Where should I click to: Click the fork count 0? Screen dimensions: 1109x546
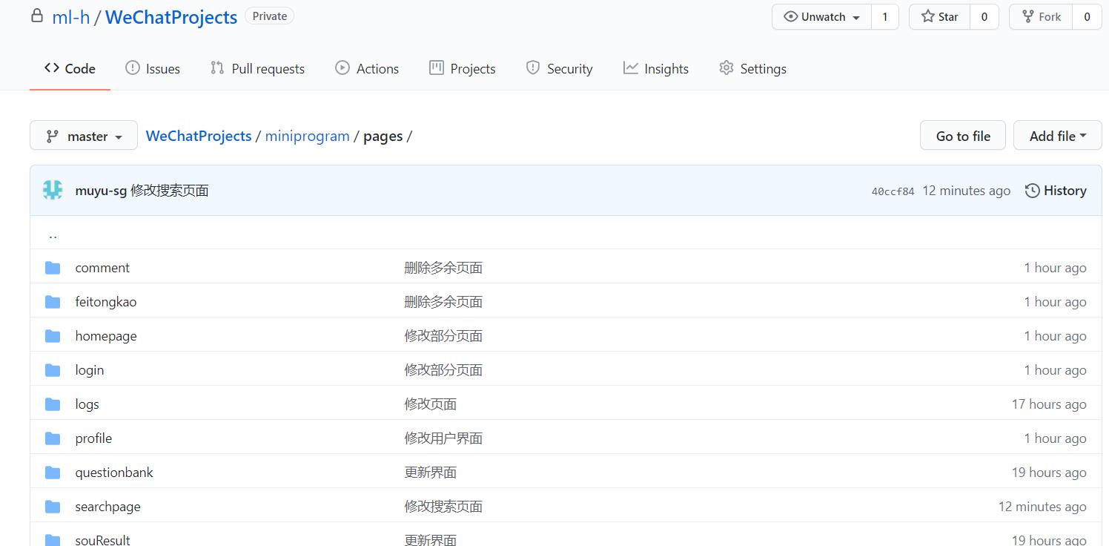(x=1087, y=16)
